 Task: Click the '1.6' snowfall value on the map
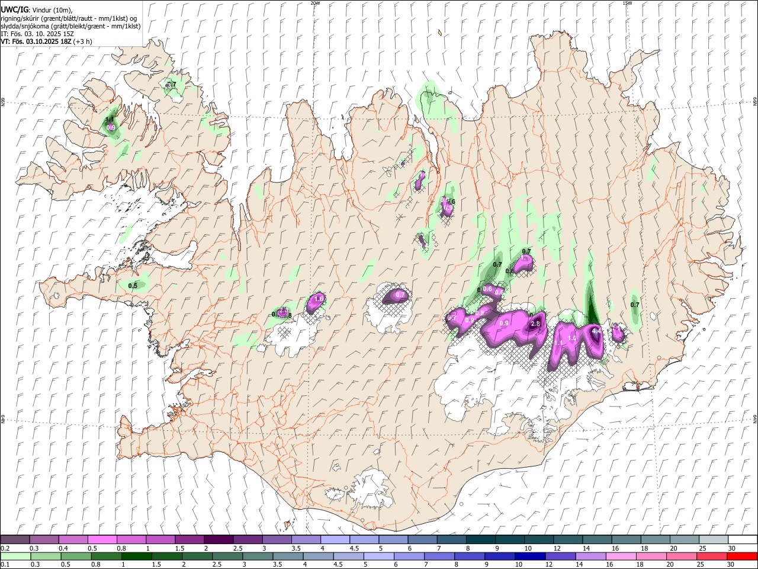click(x=319, y=299)
